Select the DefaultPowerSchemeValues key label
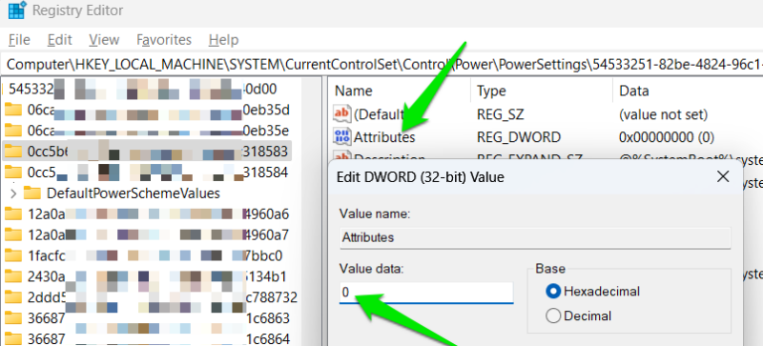This screenshot has width=763, height=346. [x=134, y=193]
